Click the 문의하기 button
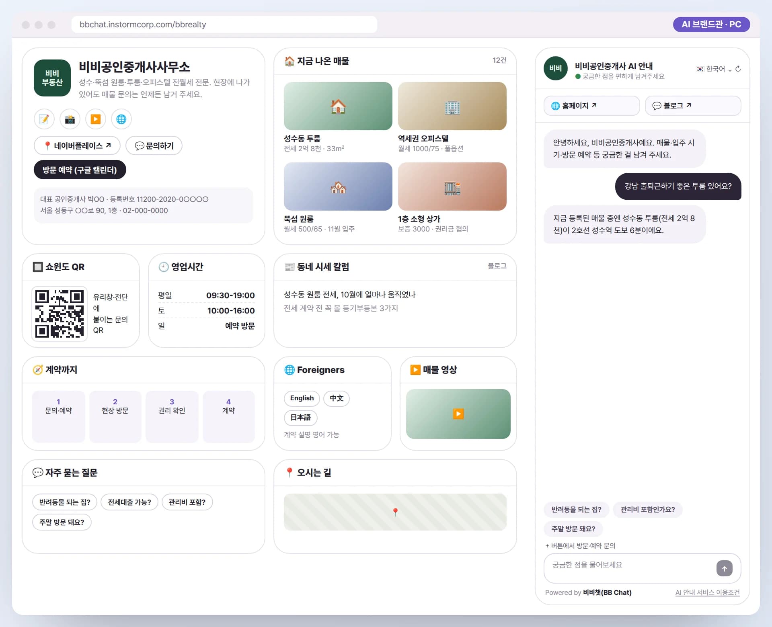This screenshot has height=627, width=772. 154,145
